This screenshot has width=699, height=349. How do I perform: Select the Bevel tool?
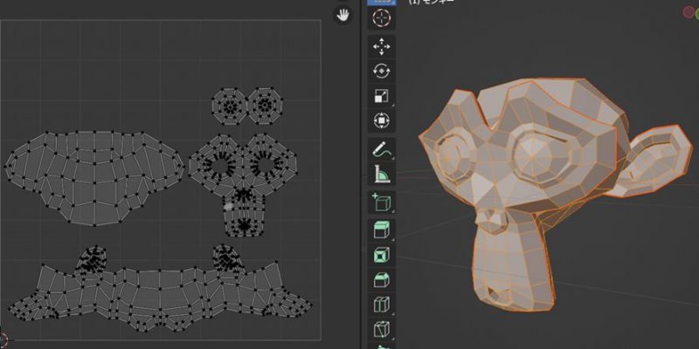381,280
